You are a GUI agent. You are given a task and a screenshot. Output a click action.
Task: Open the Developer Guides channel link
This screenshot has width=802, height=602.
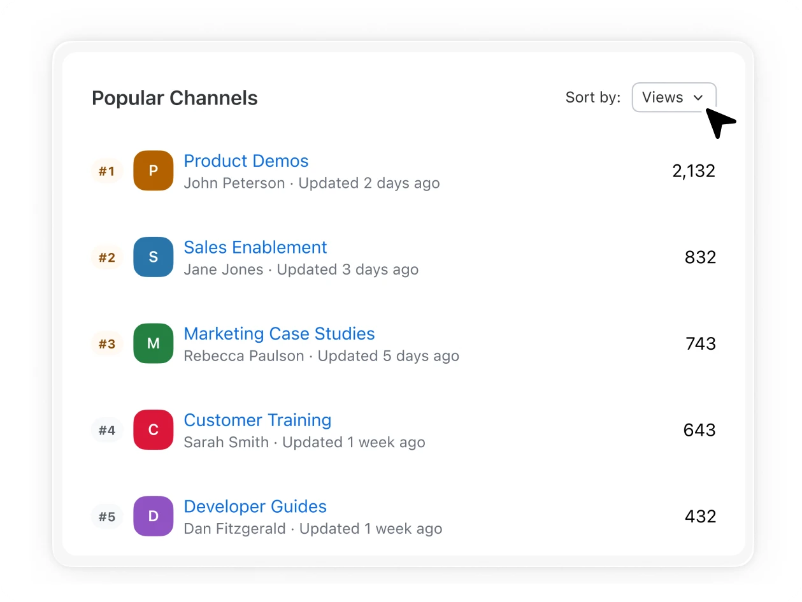[x=255, y=506]
